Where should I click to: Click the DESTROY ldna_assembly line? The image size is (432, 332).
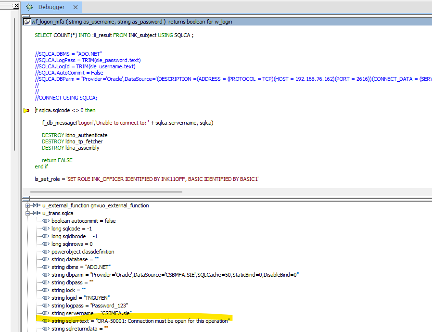[71, 148]
